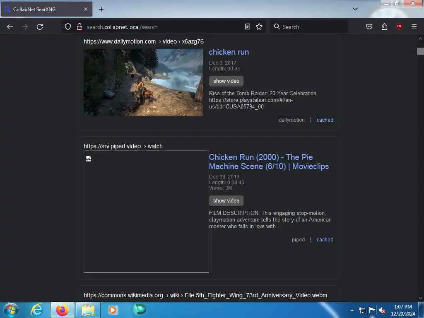Open the Tomb Raider video thumbnail

pos(143,82)
